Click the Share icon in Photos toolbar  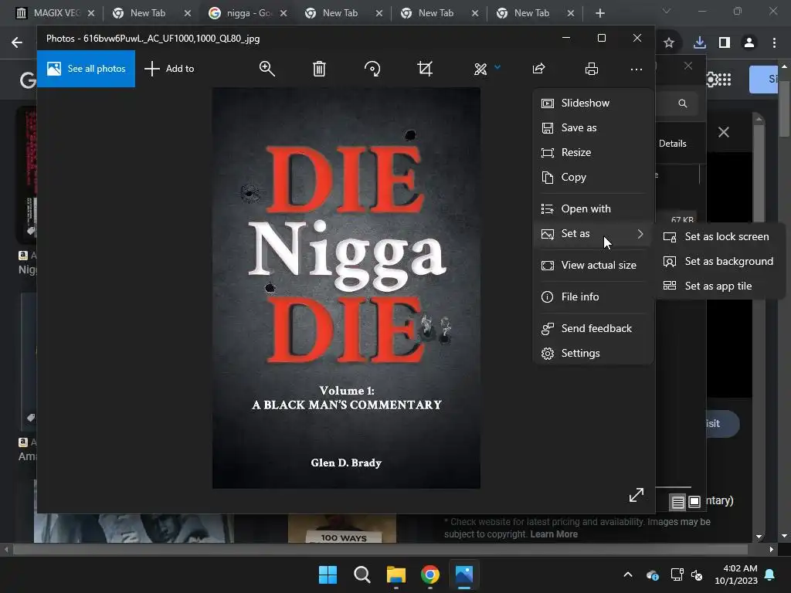(538, 69)
